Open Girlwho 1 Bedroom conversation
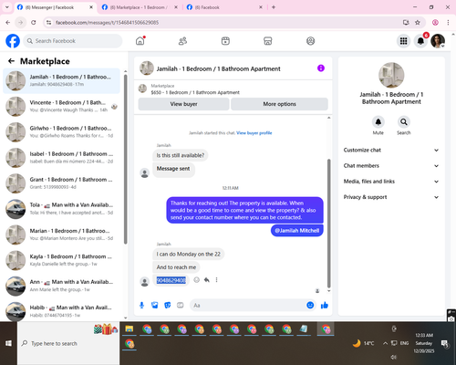Image resolution: width=456 pixels, height=365 pixels. pos(61,132)
